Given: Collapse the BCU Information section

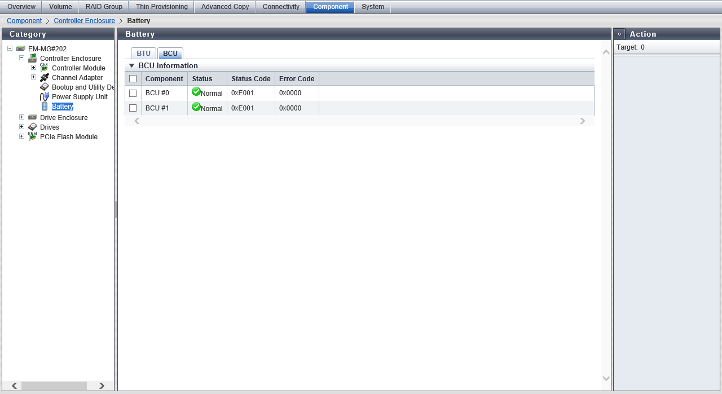Looking at the screenshot, I should click(x=132, y=65).
